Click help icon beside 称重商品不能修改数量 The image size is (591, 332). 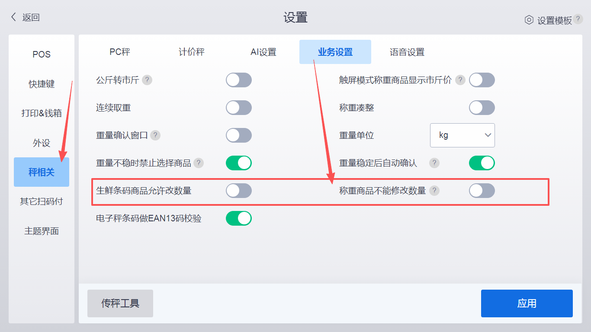click(x=434, y=191)
